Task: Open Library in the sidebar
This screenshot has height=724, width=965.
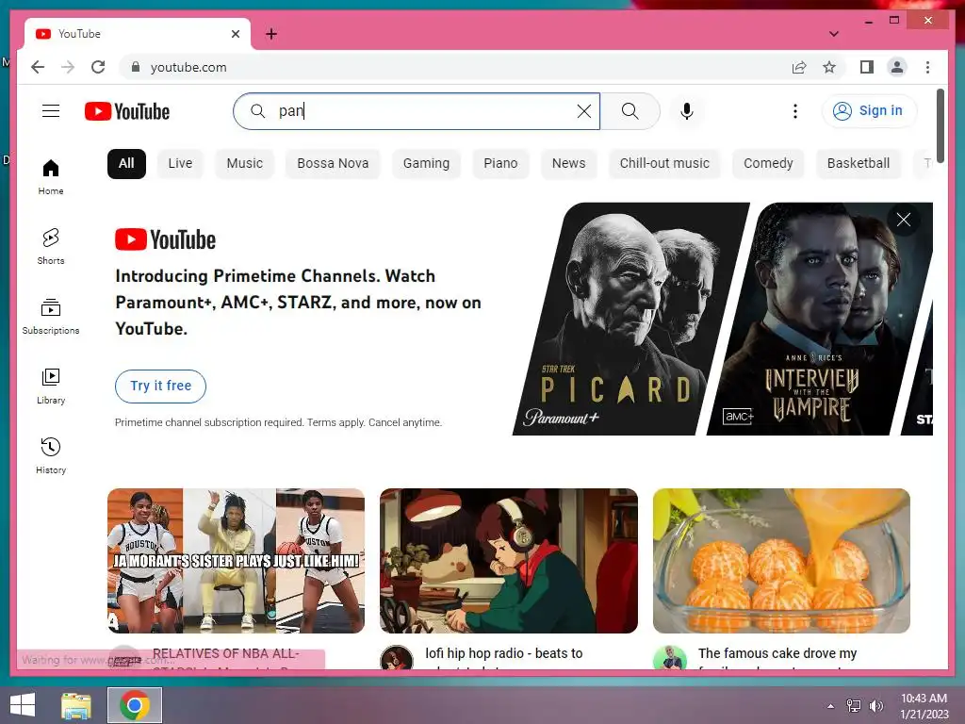Action: [51, 386]
